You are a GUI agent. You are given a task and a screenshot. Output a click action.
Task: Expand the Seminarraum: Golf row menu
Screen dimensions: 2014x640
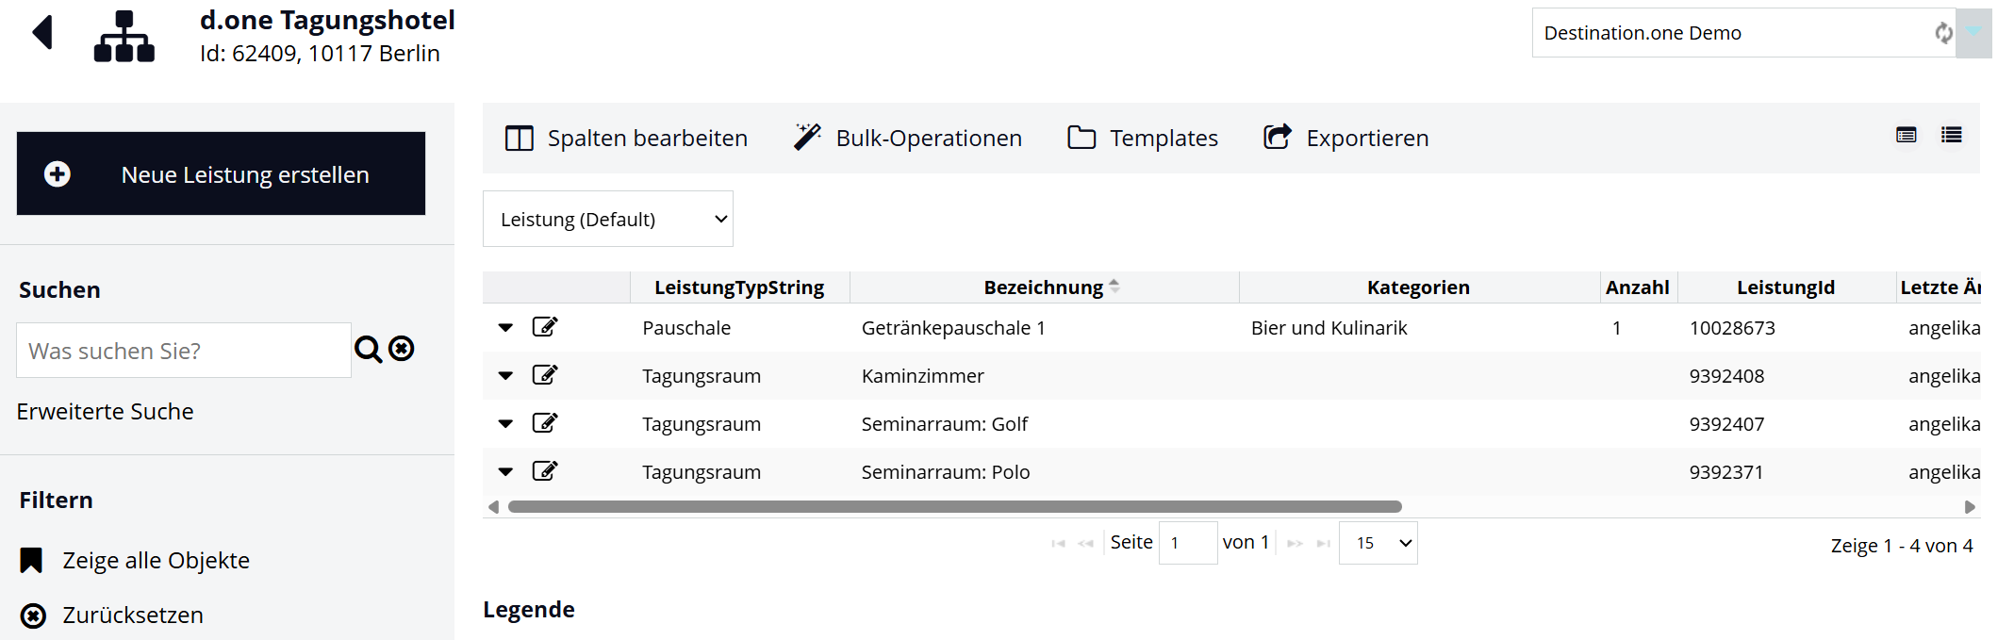(x=505, y=424)
